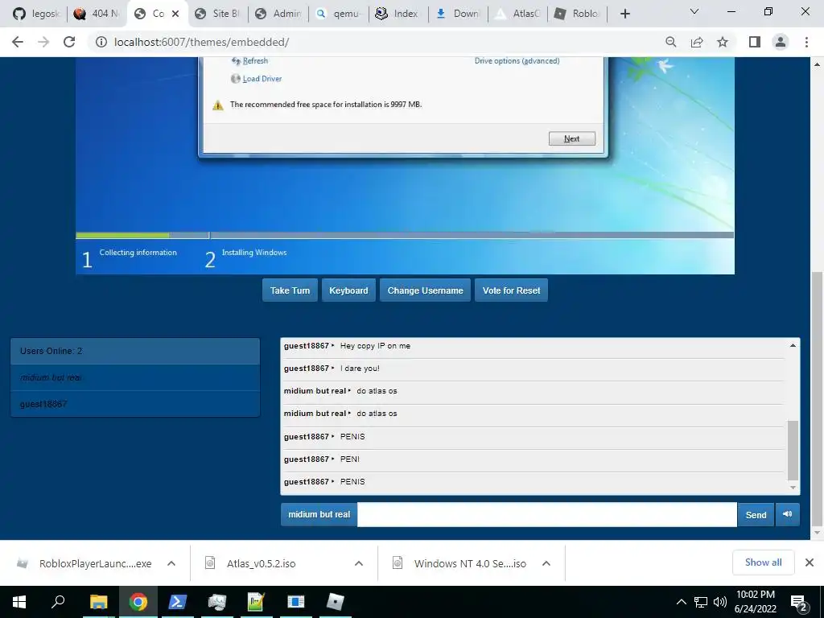
Task: Click the chat message input field
Action: pos(547,514)
